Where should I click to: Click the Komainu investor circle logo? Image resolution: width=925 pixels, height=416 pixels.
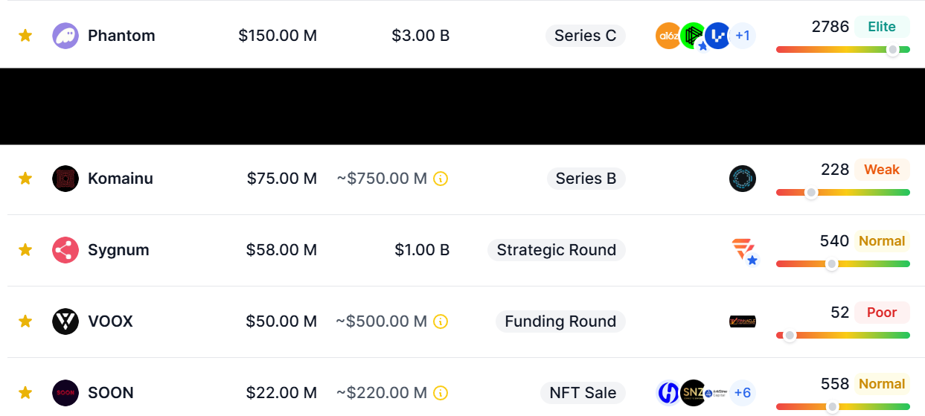(x=743, y=179)
